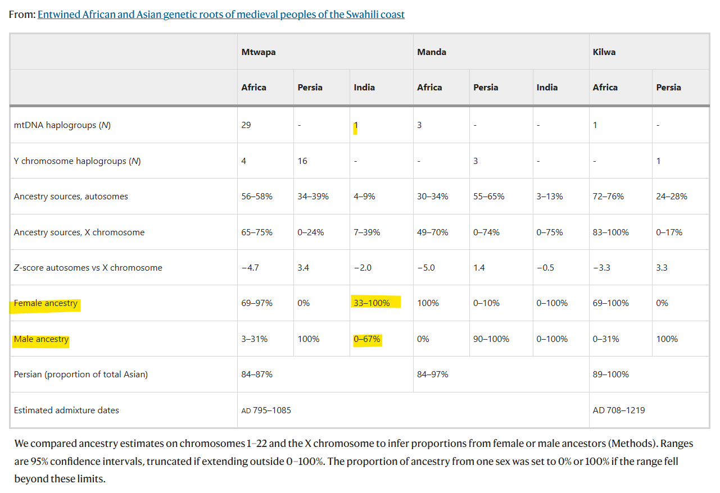This screenshot has width=720, height=493.
Task: Click the Y chromosome haplogroups (N) row label
Action: pos(78,161)
